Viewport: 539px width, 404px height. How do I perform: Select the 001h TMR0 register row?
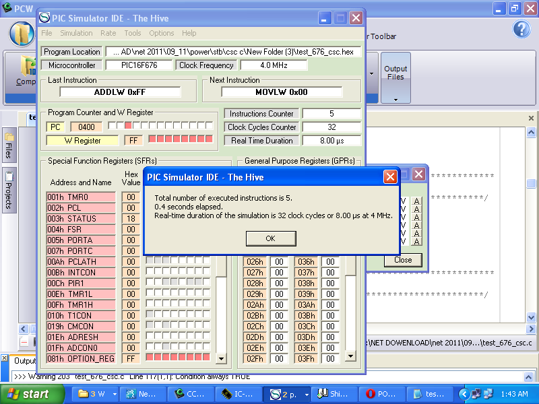click(x=81, y=197)
